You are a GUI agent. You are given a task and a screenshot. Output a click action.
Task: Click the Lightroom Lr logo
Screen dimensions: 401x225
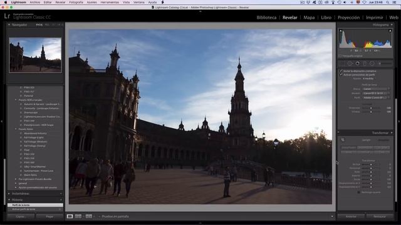[x=7, y=16]
